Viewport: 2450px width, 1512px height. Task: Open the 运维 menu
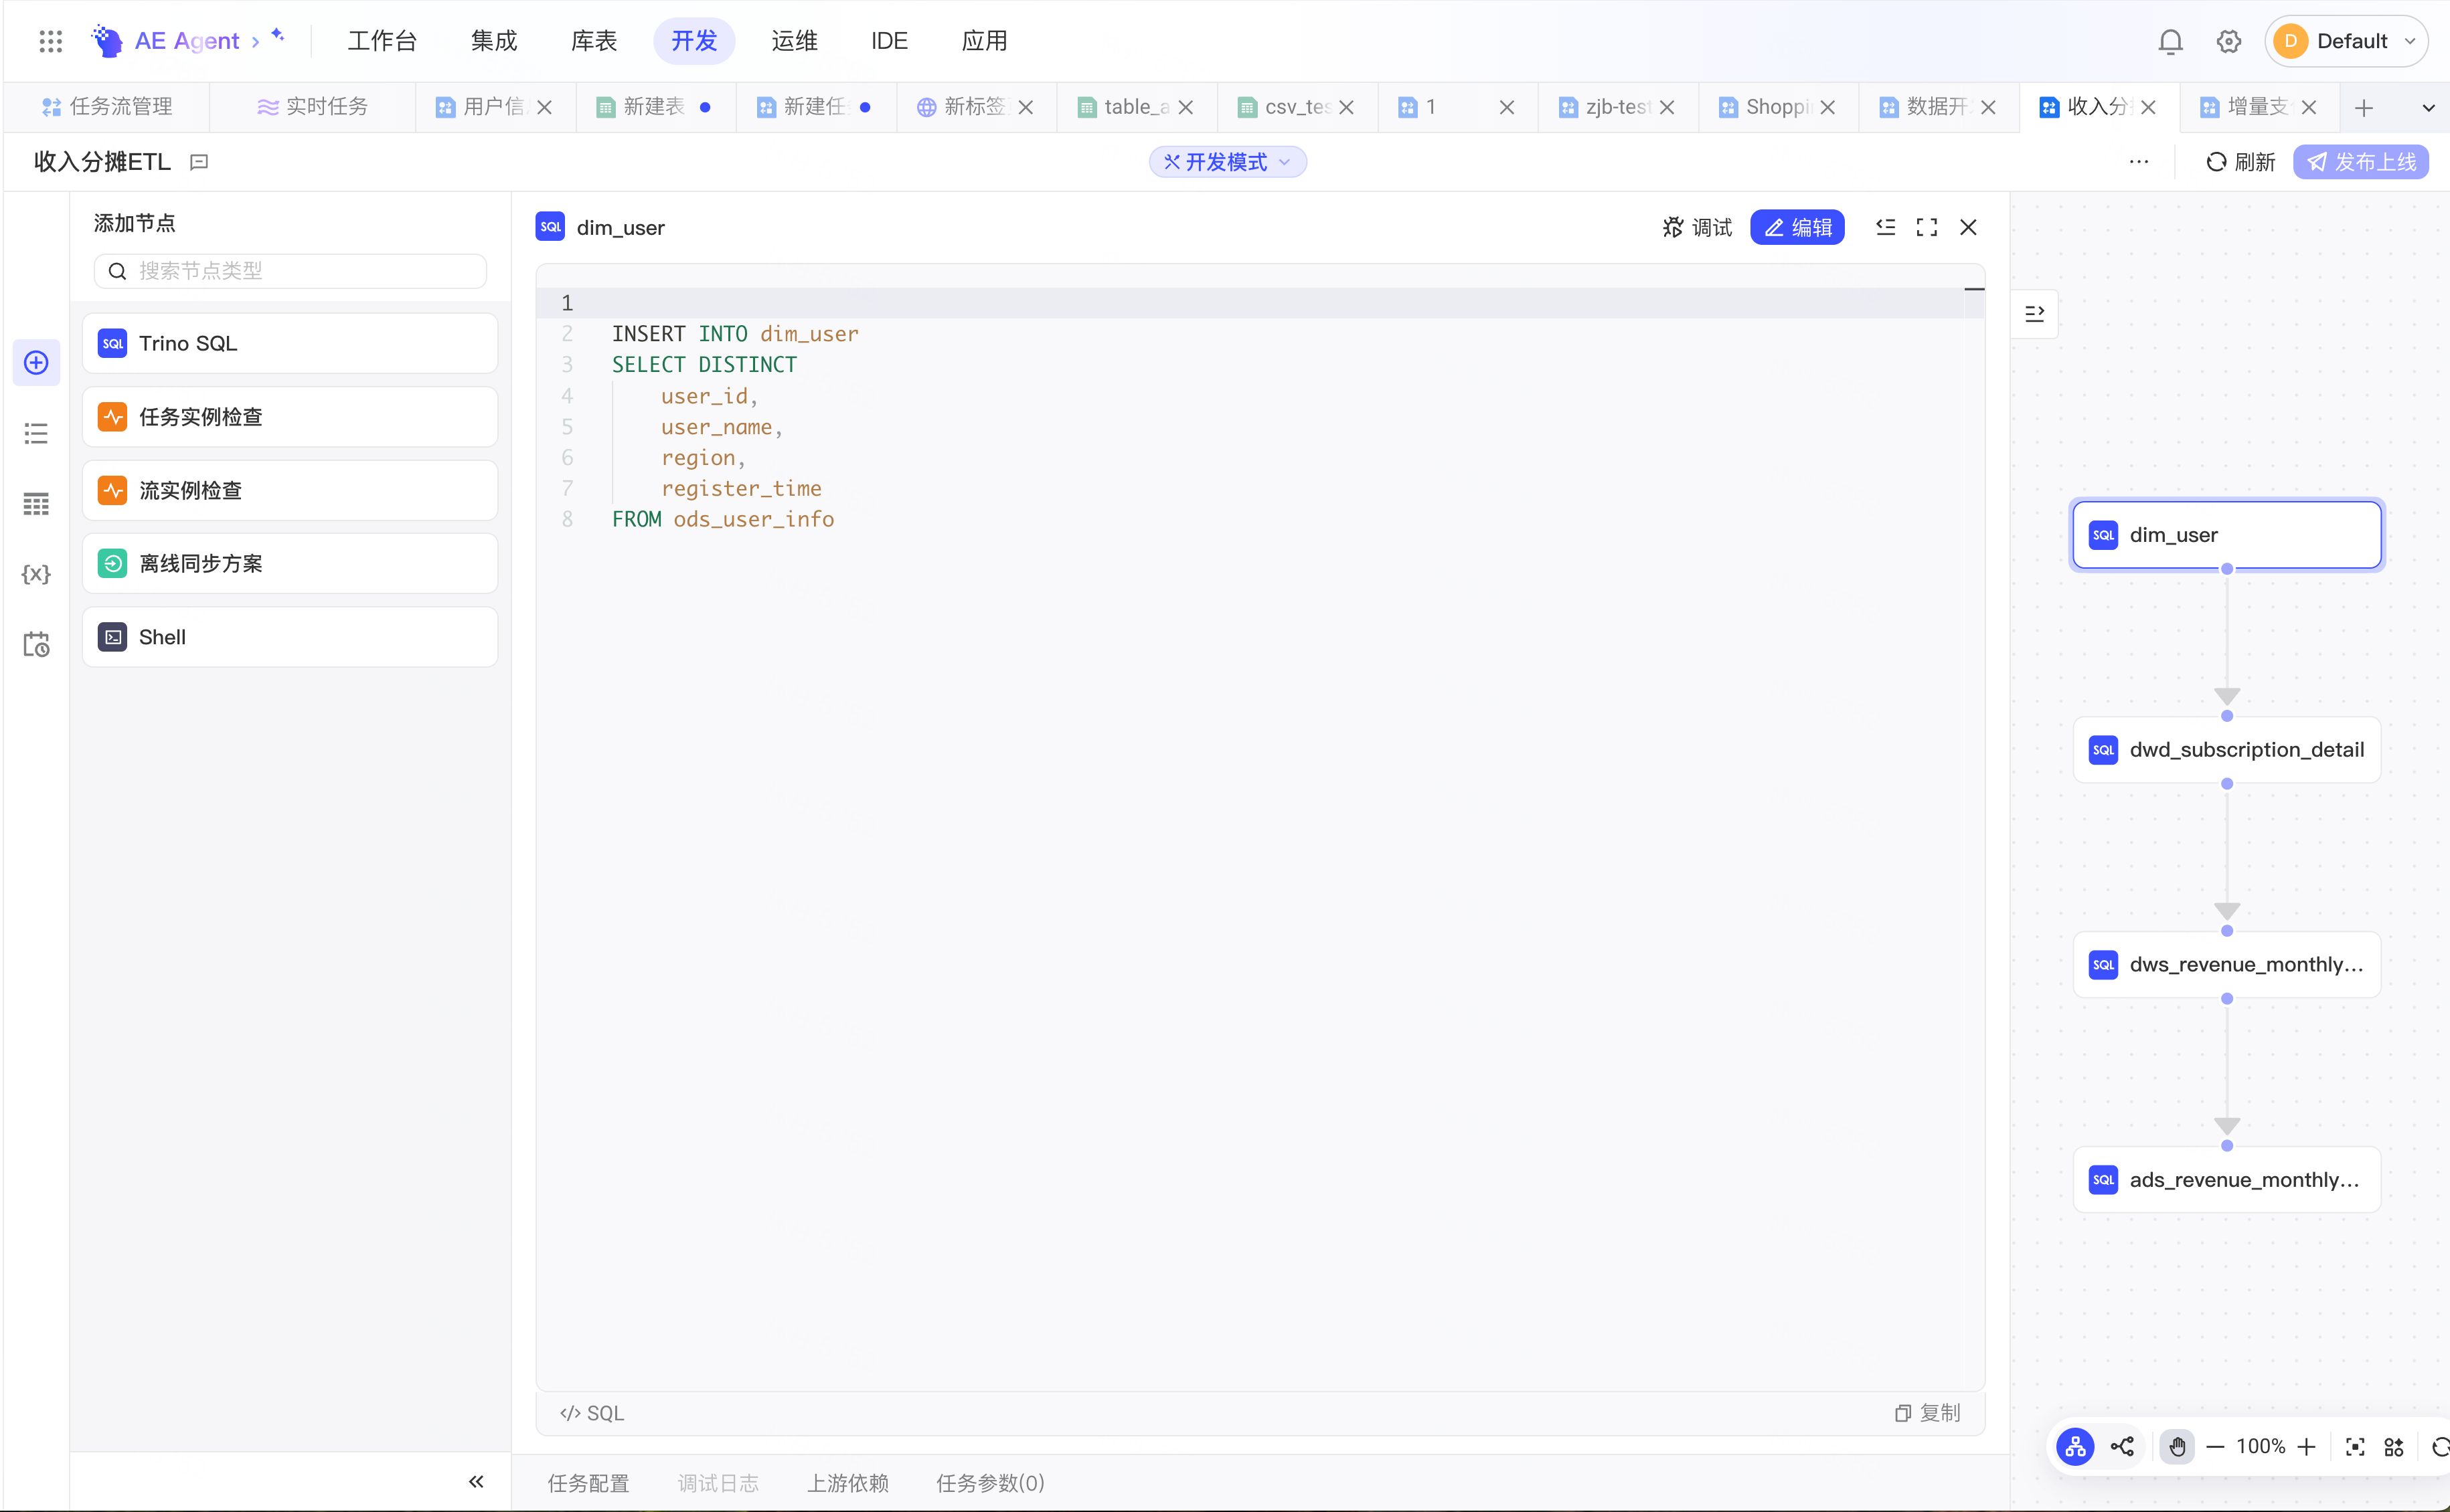point(795,41)
